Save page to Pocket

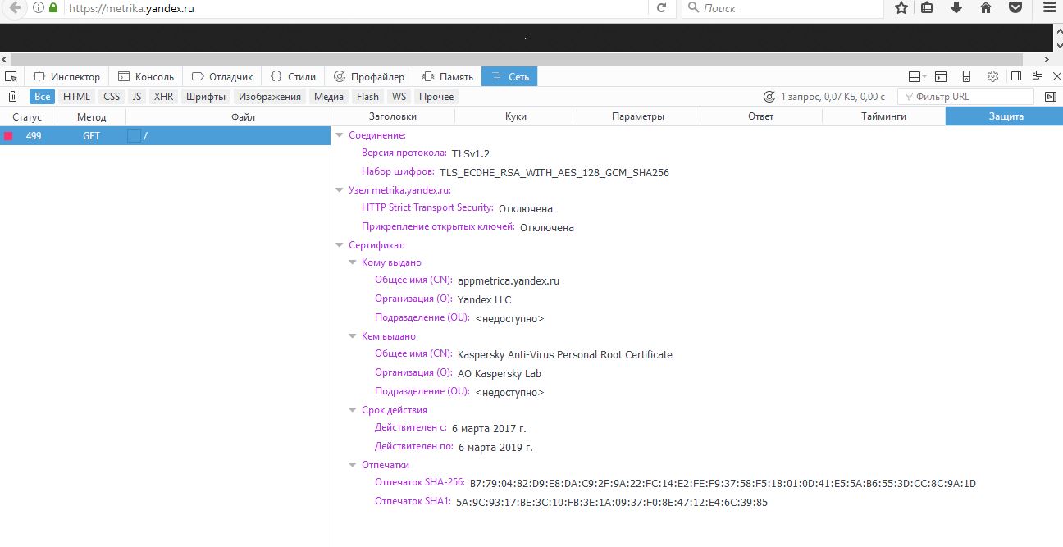click(x=1015, y=8)
